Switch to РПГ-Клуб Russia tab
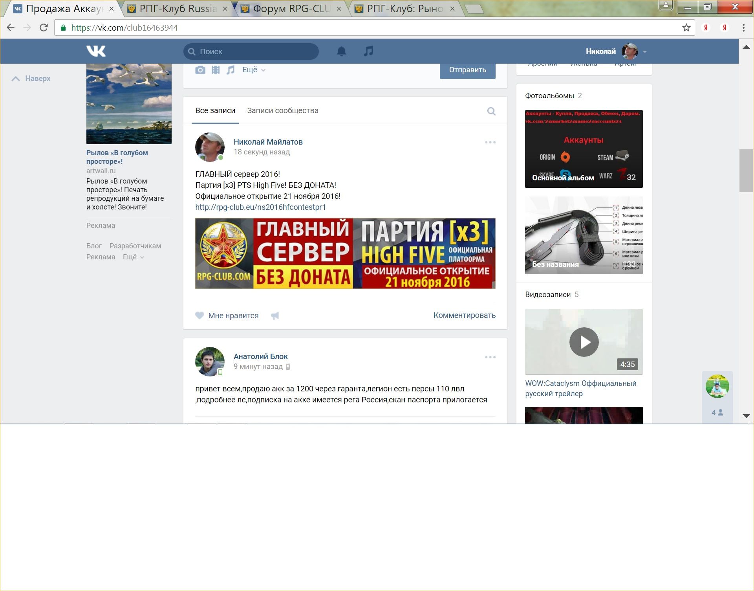This screenshot has height=591, width=754. pos(178,9)
